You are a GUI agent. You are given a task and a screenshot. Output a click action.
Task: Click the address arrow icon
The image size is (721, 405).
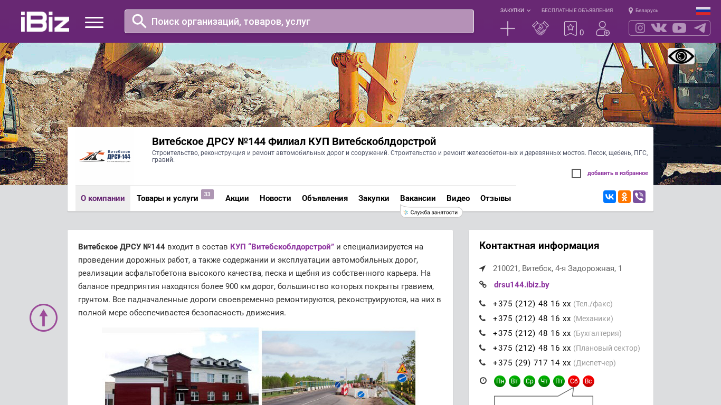coord(482,268)
